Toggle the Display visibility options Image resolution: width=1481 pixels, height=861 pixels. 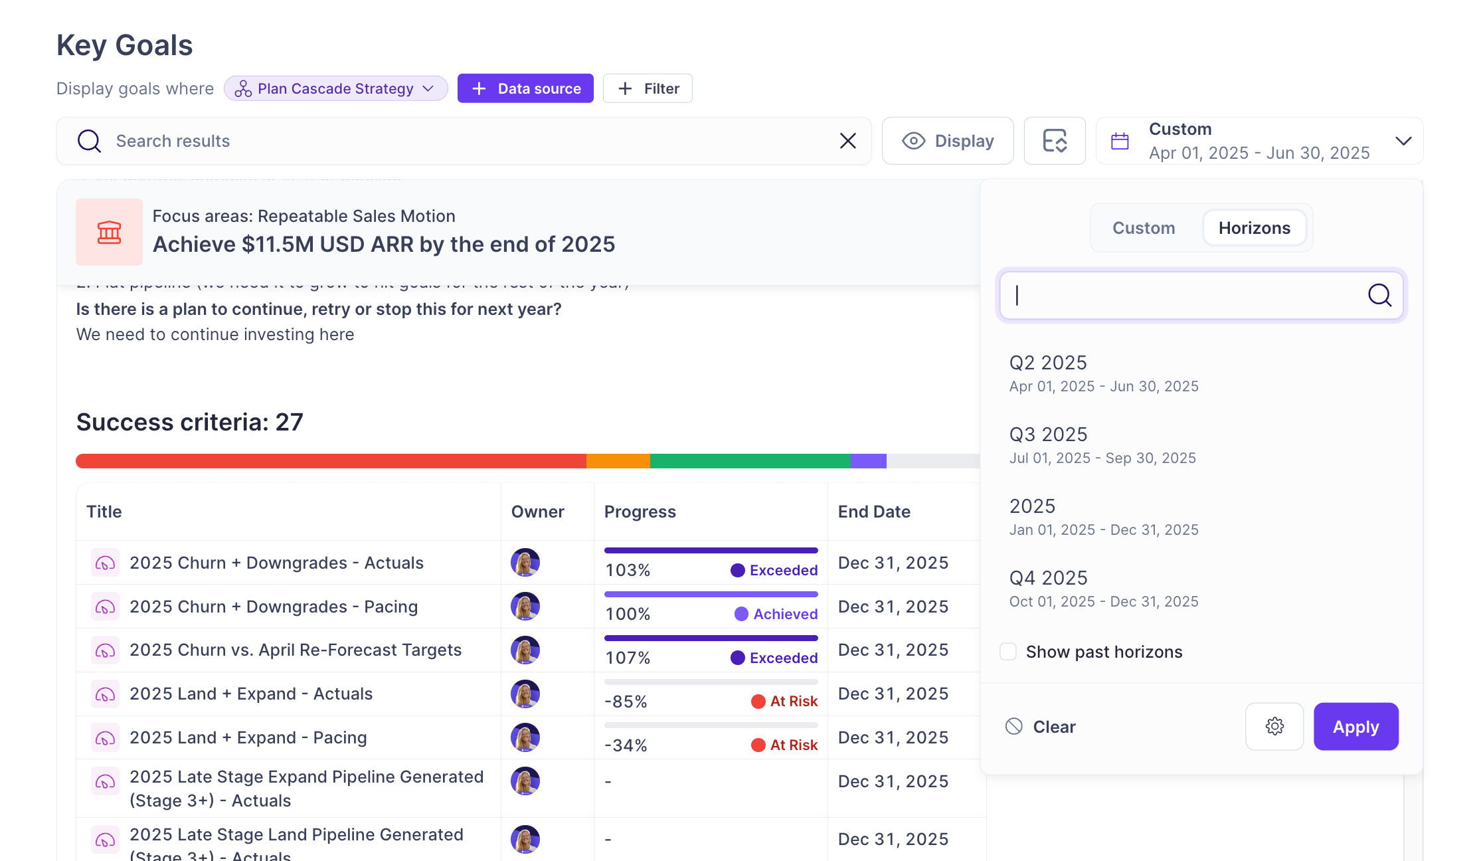pos(947,141)
